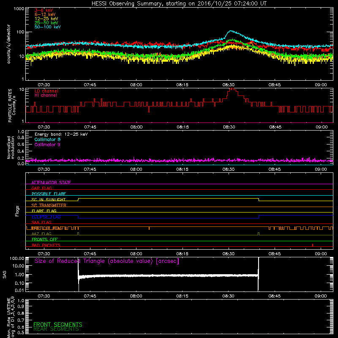Click the FLARE FLAG label

[x=44, y=211]
